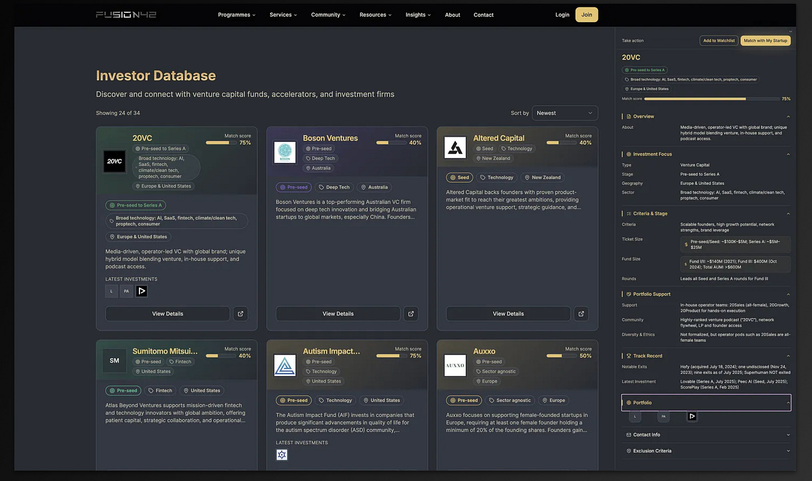
Task: Click Add to Watchlist button
Action: tap(719, 41)
